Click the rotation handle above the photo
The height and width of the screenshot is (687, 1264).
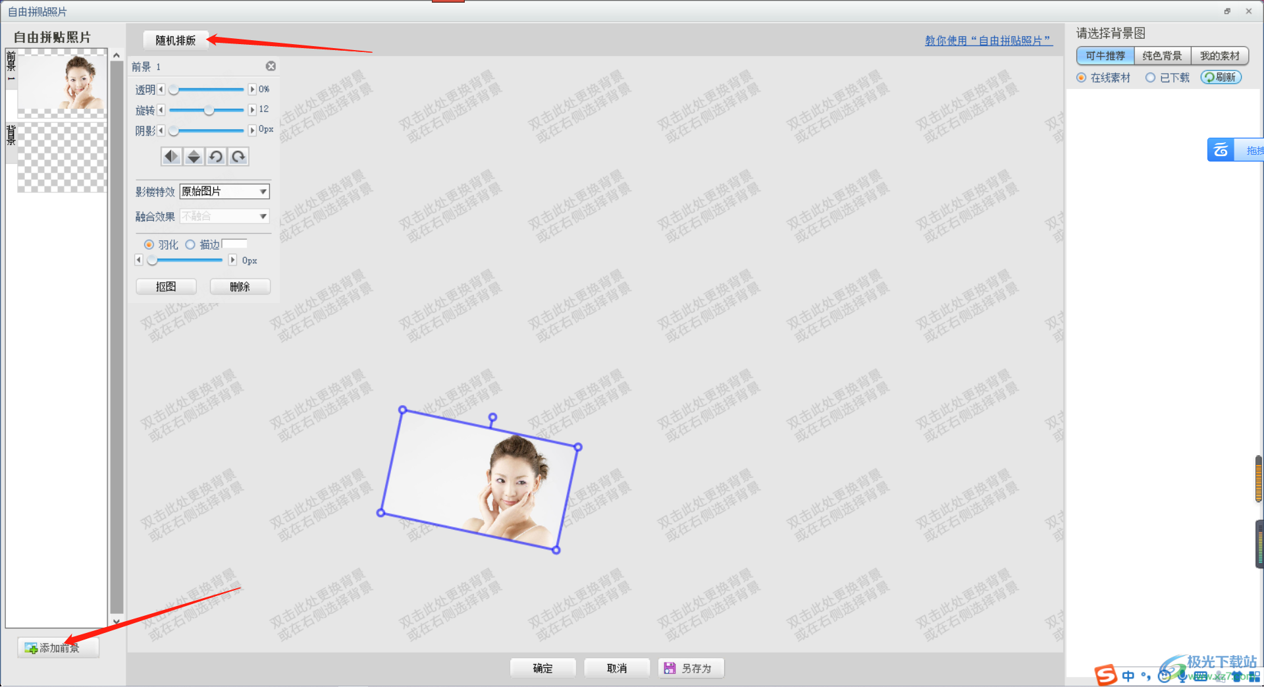click(x=492, y=418)
